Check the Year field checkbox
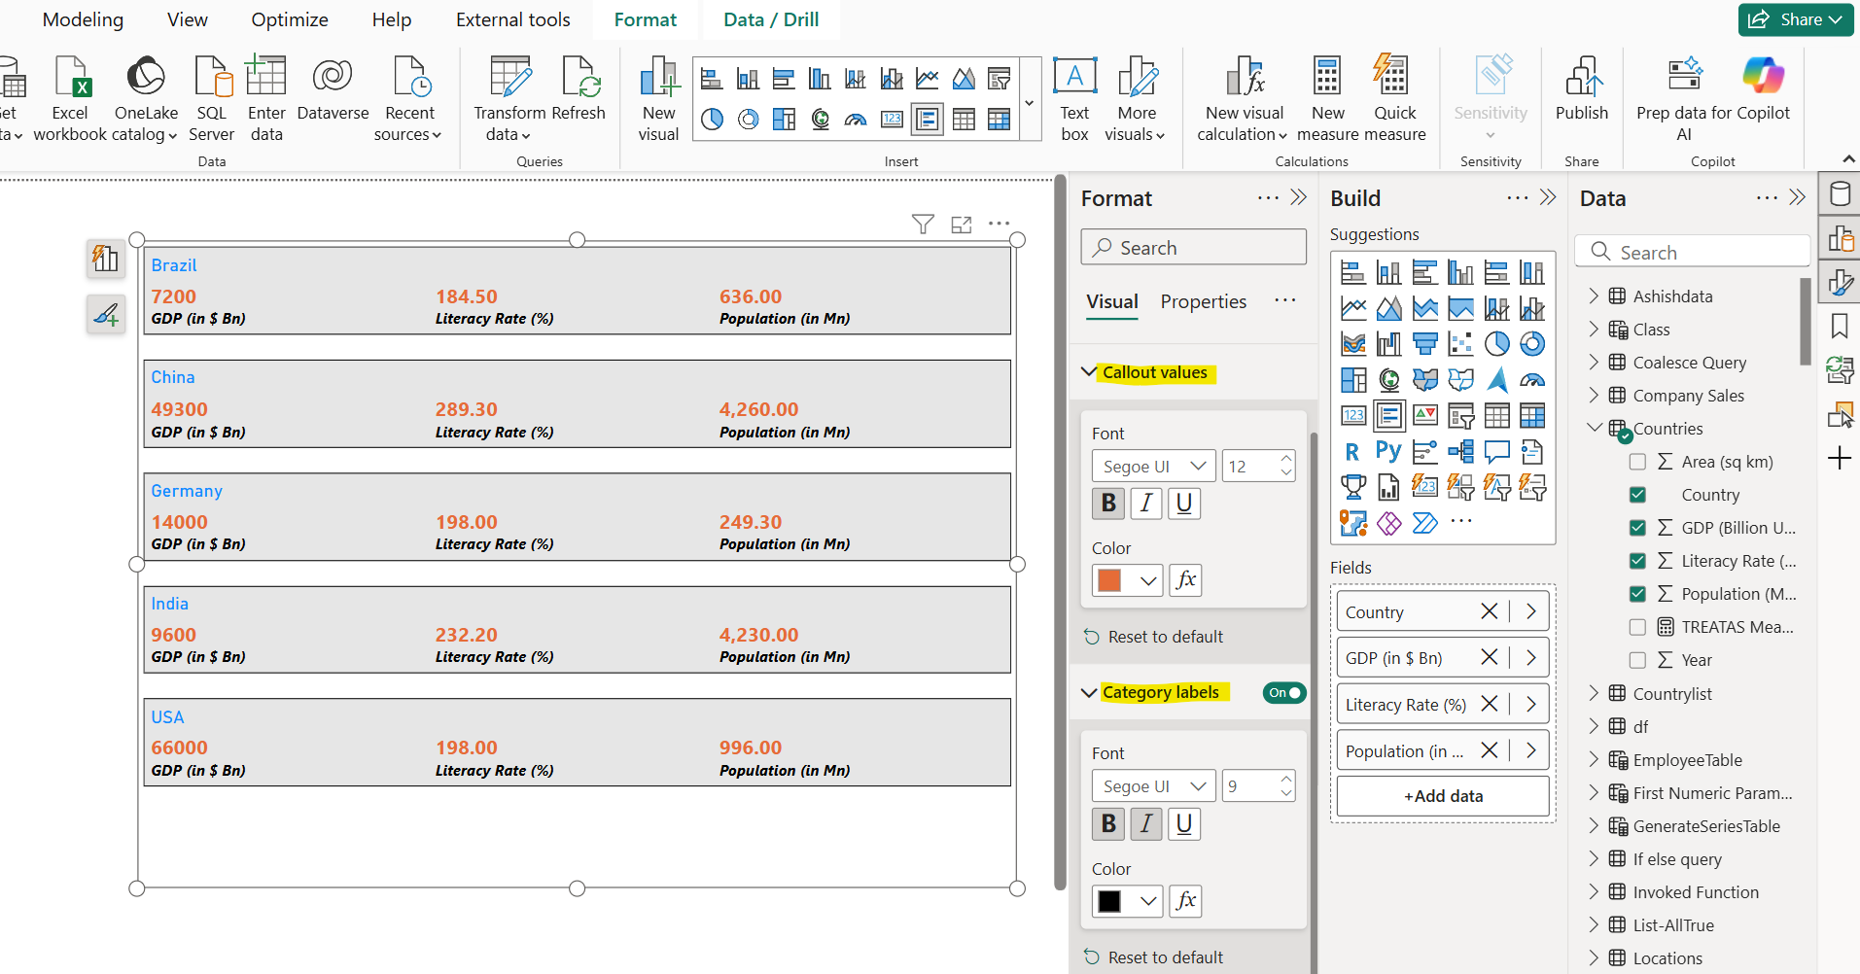Viewport: 1860px width, 974px height. 1638,659
